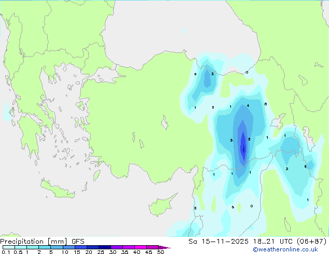The width and height of the screenshot is (329, 254).
Task: Open the weatheronline.co.uk copyright link
Action: (x=285, y=249)
